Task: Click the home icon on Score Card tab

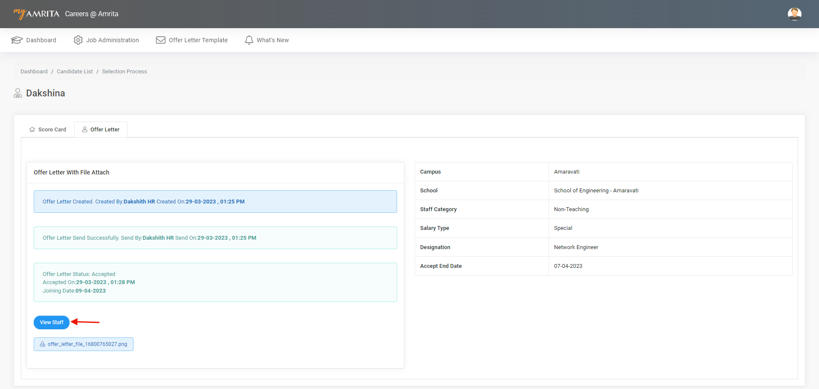Action: (x=32, y=130)
